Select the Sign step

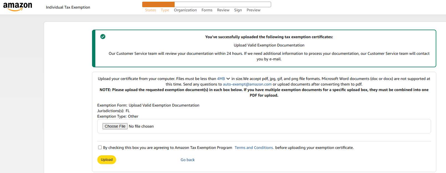[x=238, y=10]
